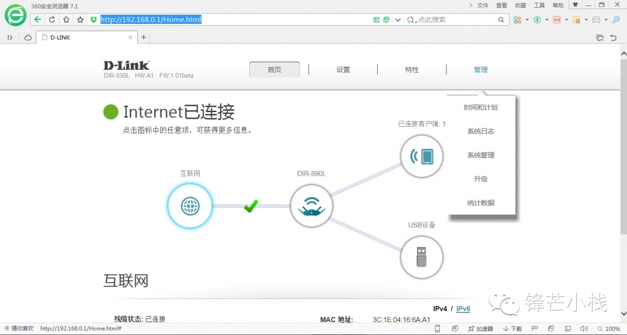Click the page vertical scrollbar thumb

coord(623,147)
